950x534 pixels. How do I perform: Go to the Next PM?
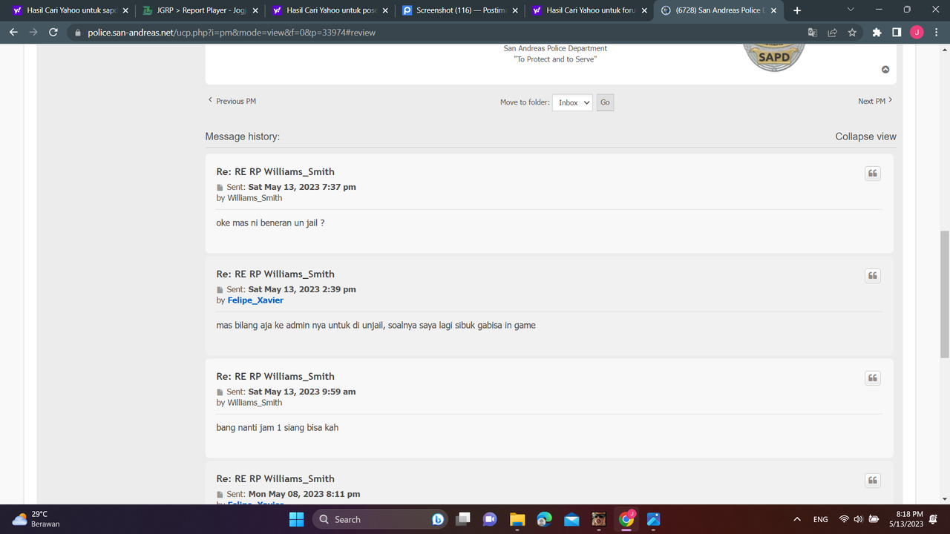coord(875,101)
